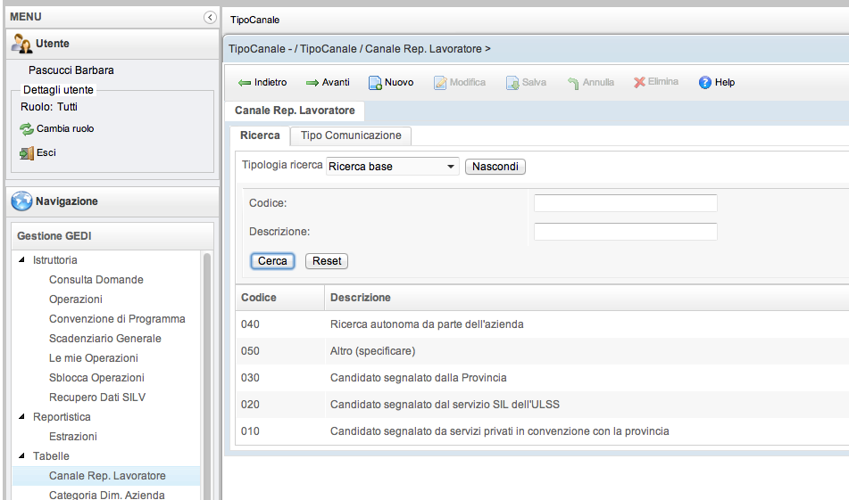Image resolution: width=849 pixels, height=500 pixels.
Task: Collapse the Reportistica tree node
Action: [x=21, y=417]
